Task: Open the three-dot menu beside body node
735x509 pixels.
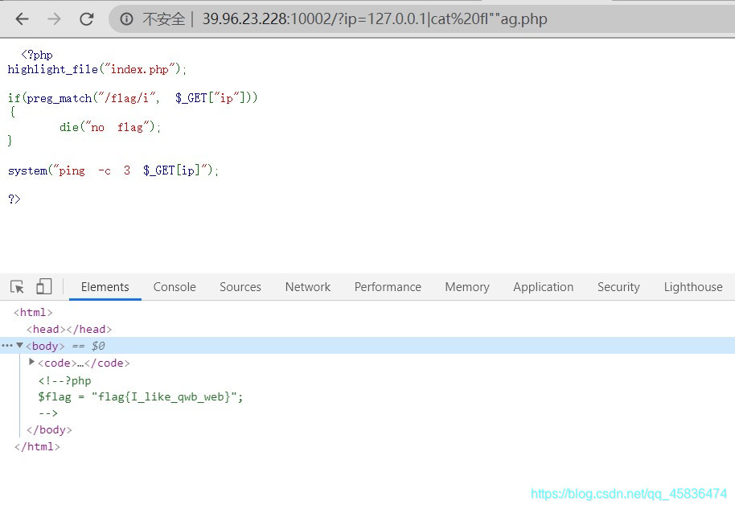Action: (7, 346)
